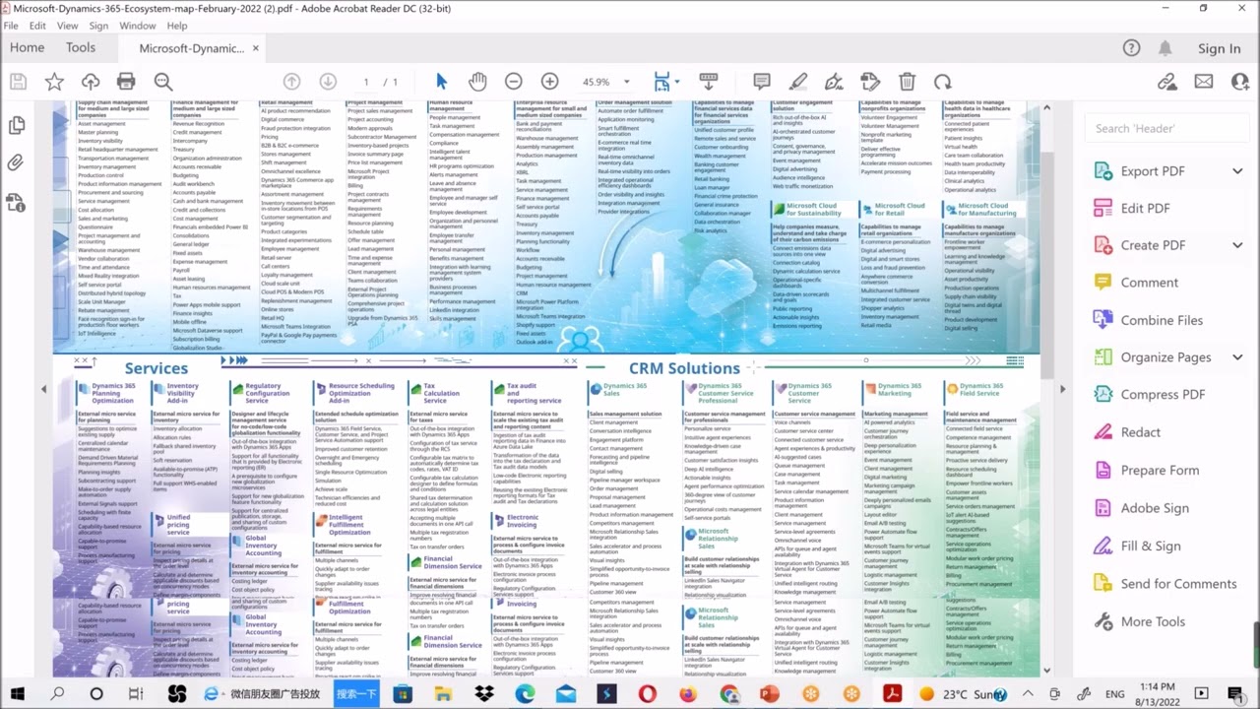This screenshot has width=1260, height=709.
Task: Zoom out of the PDF
Action: pos(514,82)
